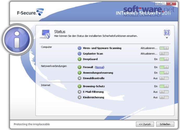Open help via the lifebuoy icon
Image resolution: width=180 pixels, height=130 pixels.
point(167,33)
